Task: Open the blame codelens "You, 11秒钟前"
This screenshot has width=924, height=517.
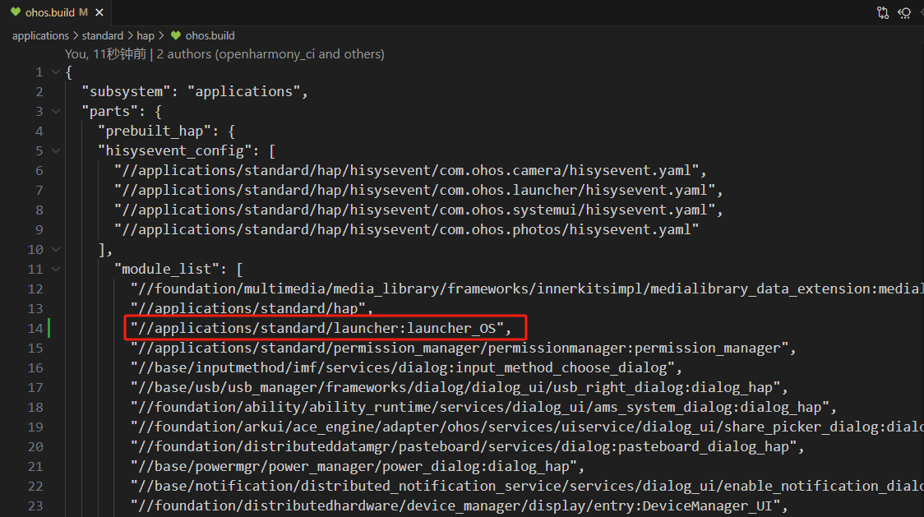Action: point(105,54)
